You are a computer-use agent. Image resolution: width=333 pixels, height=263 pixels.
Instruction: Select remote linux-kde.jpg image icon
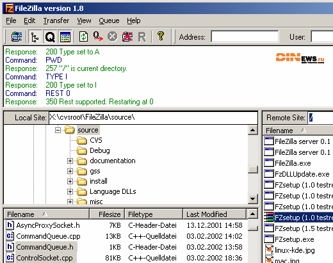[x=269, y=250]
